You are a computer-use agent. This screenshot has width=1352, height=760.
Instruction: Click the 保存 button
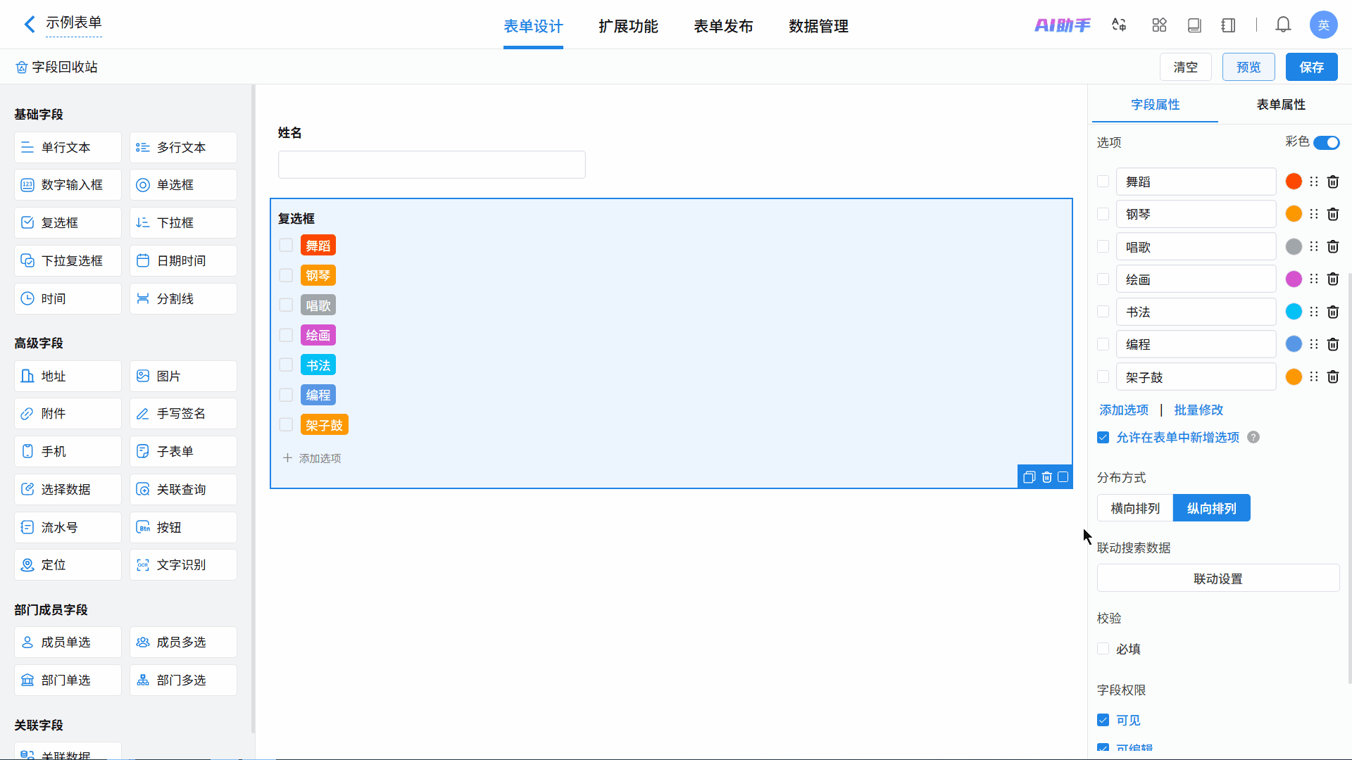pyautogui.click(x=1311, y=67)
